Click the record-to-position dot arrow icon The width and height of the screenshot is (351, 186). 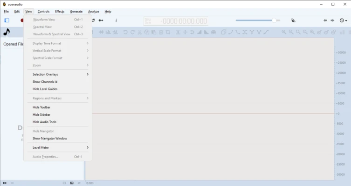(101, 20)
